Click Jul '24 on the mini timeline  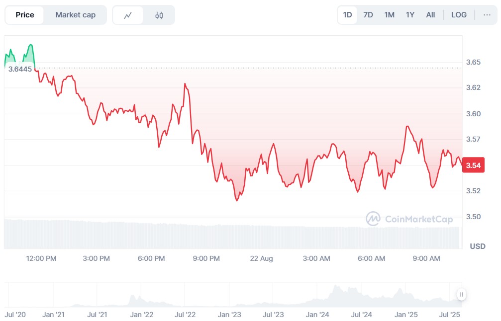tap(362, 315)
